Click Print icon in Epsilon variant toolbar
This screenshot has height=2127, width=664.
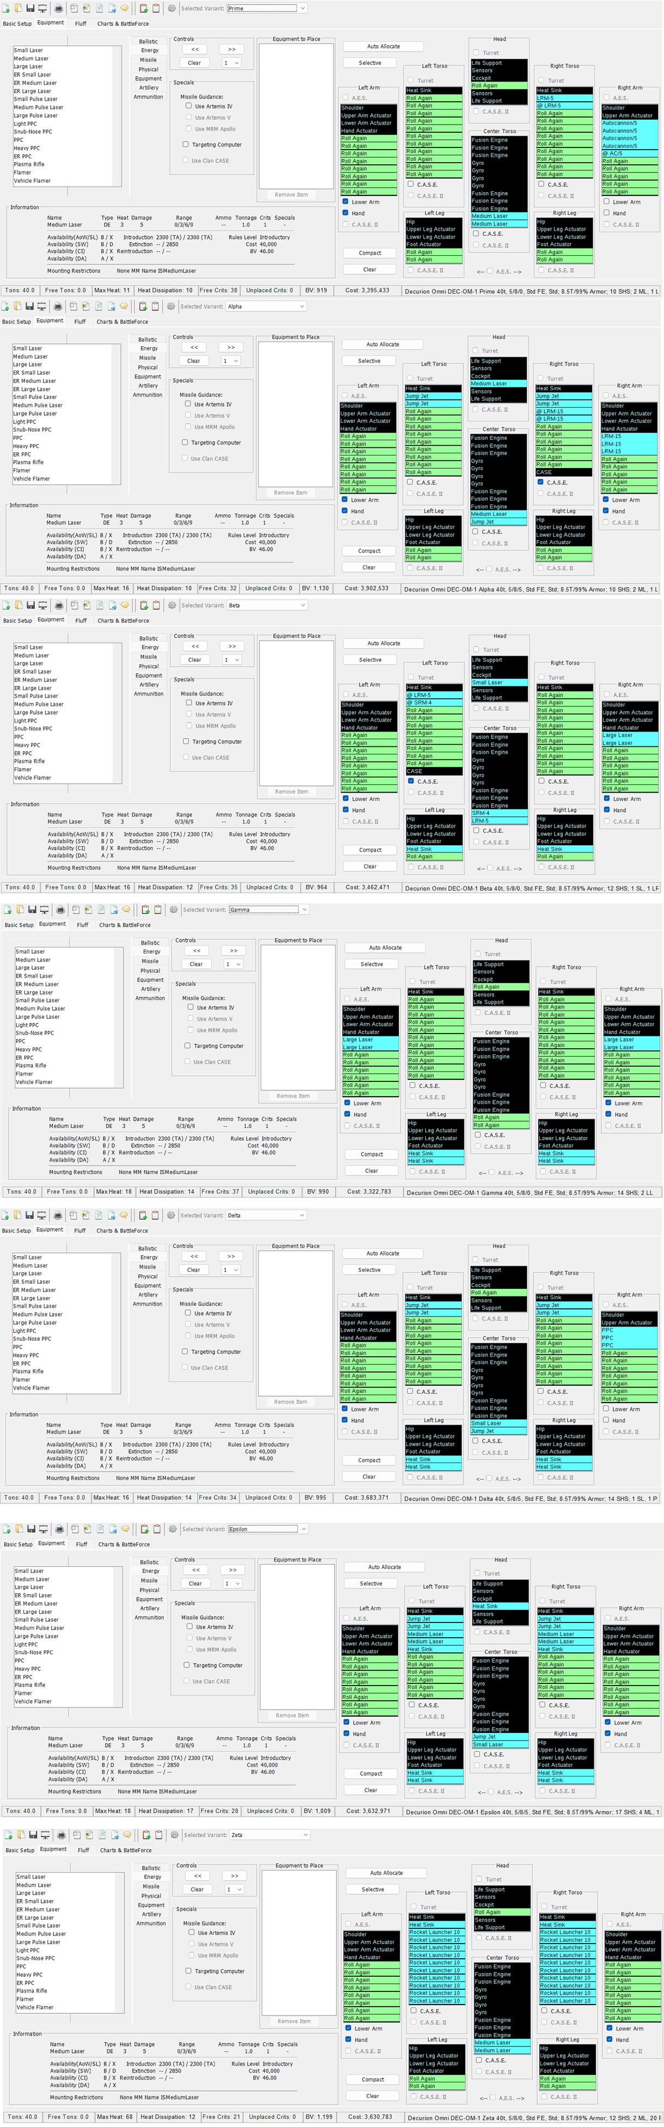point(59,1529)
